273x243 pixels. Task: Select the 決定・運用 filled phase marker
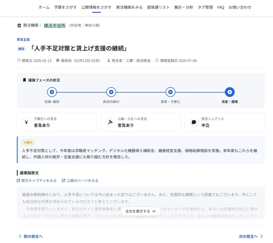[230, 92]
